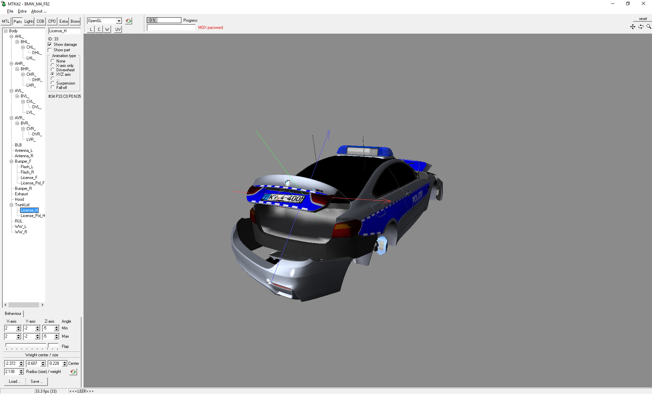The image size is (652, 394).
Task: Toggle the C view button
Action: [99, 30]
